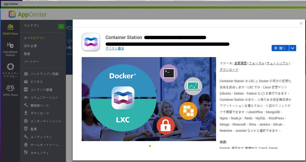Open the 変更履歴 resource link
The height and width of the screenshot is (162, 306).
(x=240, y=63)
